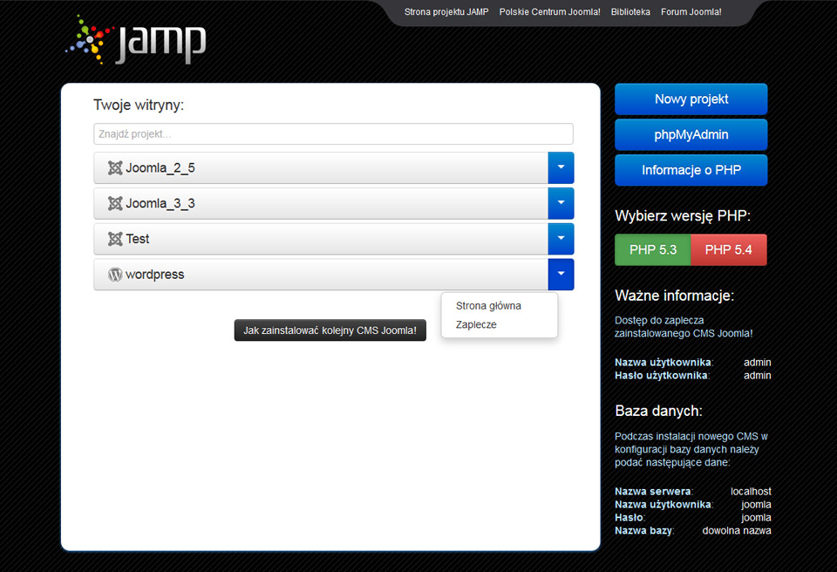Click the 'Nowy projekt' button
The image size is (837, 572).
click(691, 99)
